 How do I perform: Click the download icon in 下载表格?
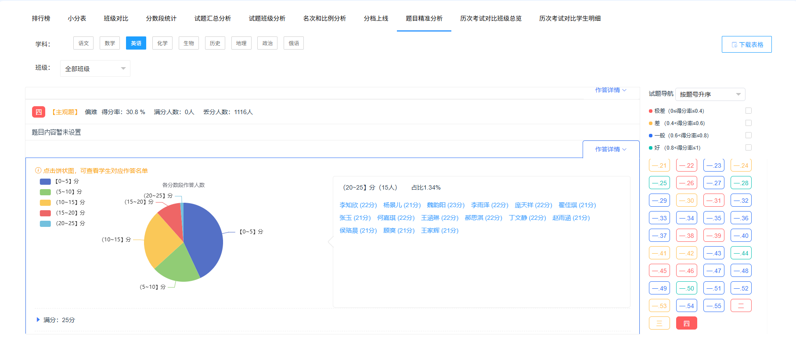pyautogui.click(x=734, y=45)
